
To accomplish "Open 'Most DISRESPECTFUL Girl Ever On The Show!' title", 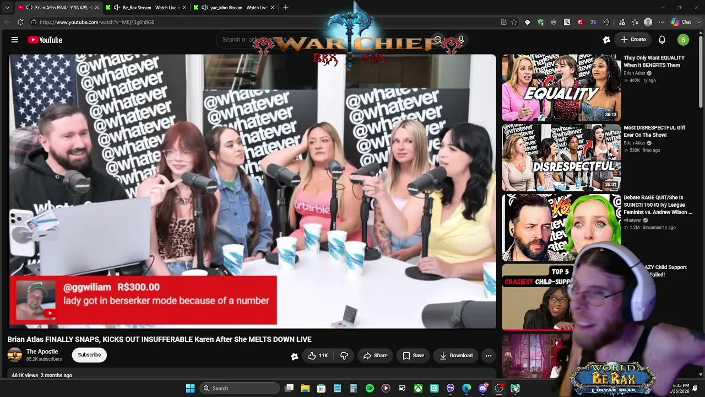I will [x=654, y=131].
